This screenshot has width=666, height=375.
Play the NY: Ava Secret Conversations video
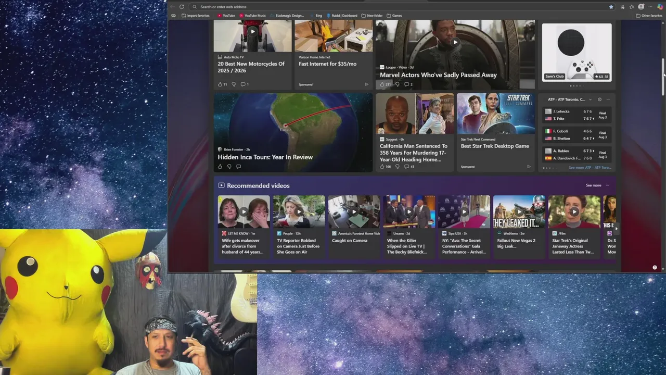click(464, 212)
